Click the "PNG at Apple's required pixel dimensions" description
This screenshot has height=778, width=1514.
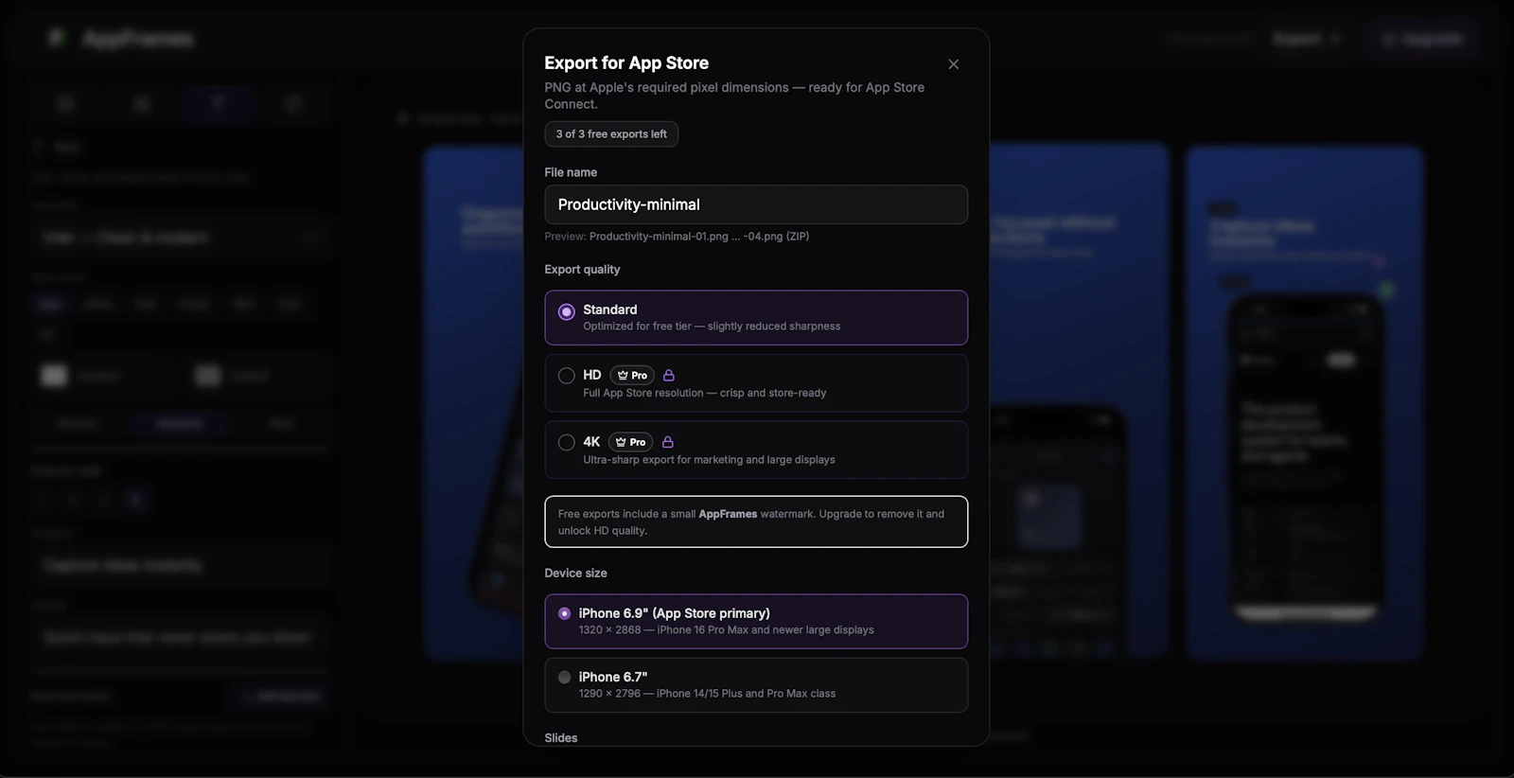pos(734,96)
